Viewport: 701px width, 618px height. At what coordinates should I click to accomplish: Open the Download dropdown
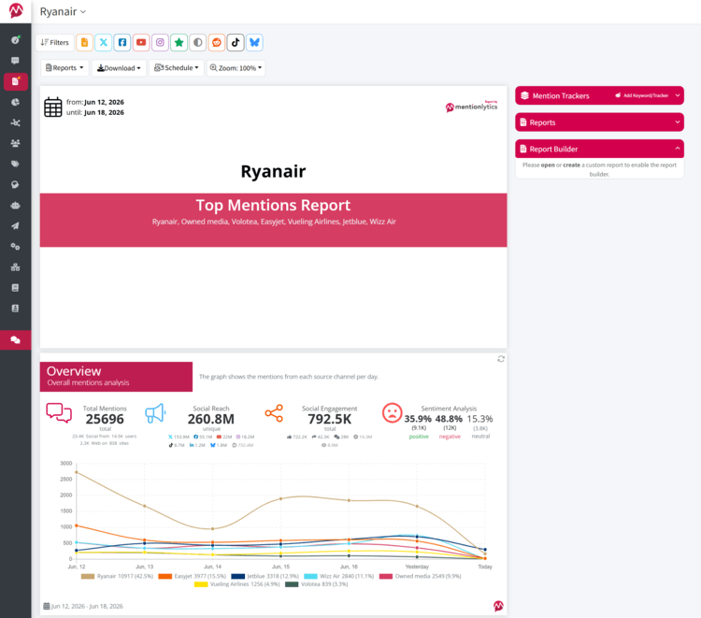[x=119, y=68]
